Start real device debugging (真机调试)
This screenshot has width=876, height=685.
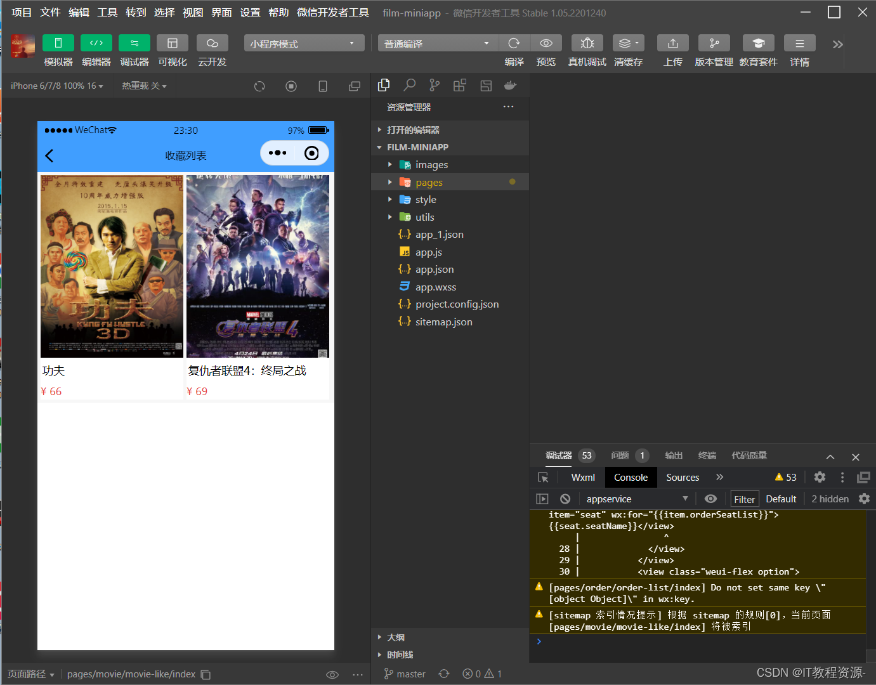coord(587,43)
